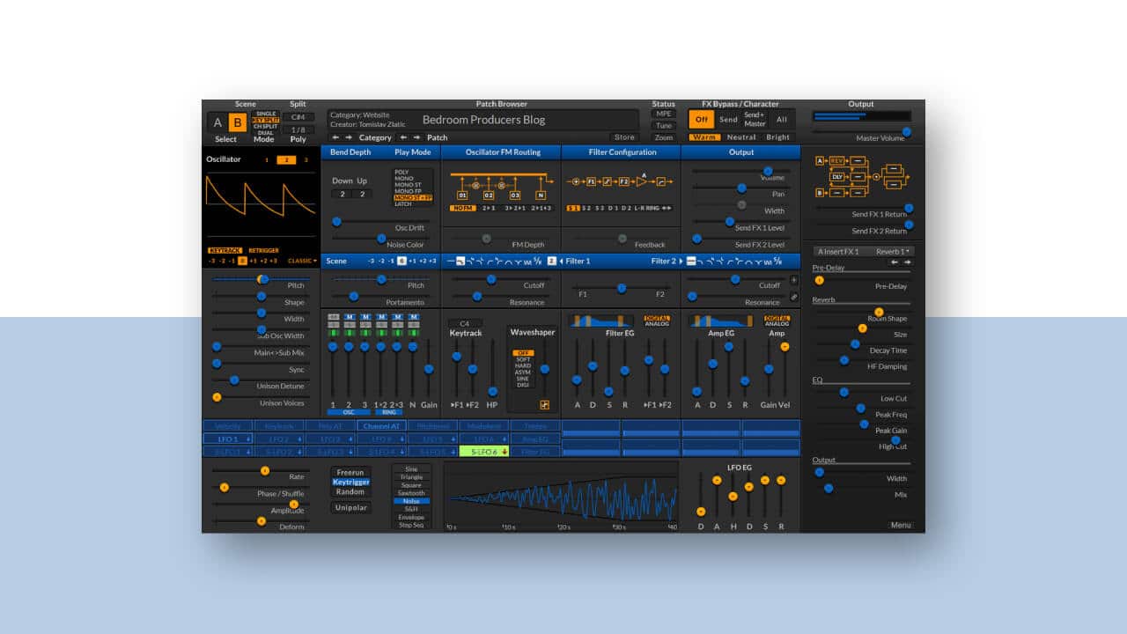Click the next Category arrow icon

[349, 137]
